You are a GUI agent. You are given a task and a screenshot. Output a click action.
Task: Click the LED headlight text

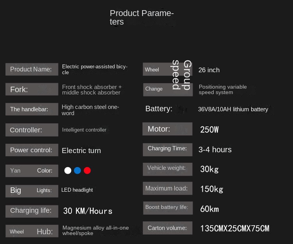point(77,190)
